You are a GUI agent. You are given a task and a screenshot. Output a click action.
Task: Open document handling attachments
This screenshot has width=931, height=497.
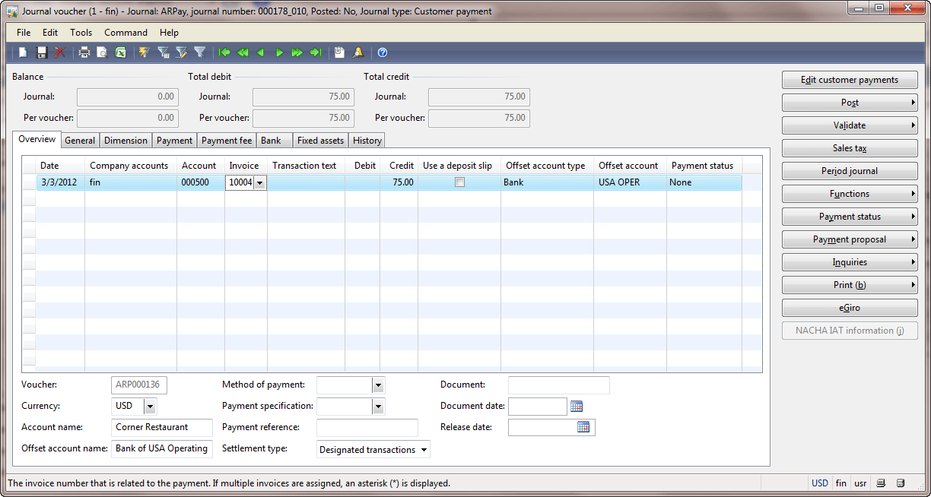pos(338,52)
